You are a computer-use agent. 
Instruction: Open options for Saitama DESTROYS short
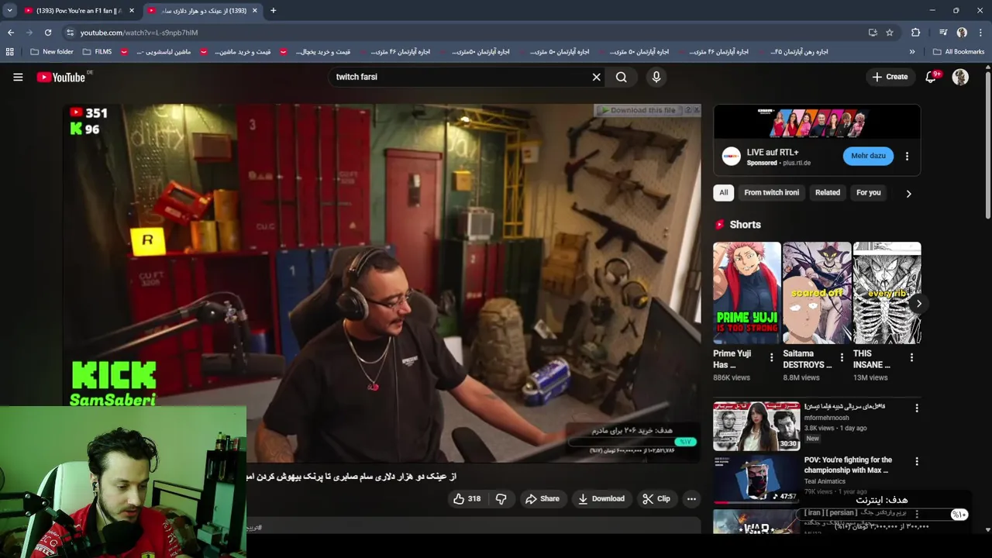click(x=842, y=357)
